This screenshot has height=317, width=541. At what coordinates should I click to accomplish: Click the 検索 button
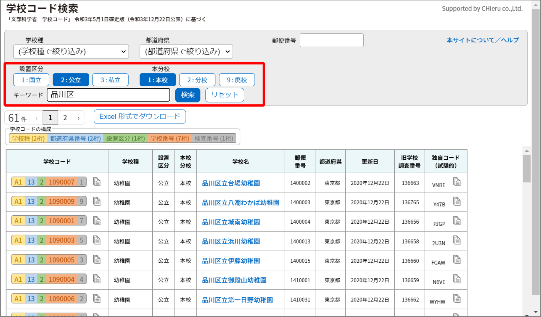click(x=188, y=95)
